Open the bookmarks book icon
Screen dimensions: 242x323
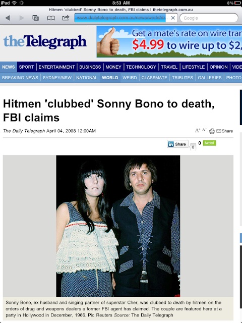(x=51, y=18)
